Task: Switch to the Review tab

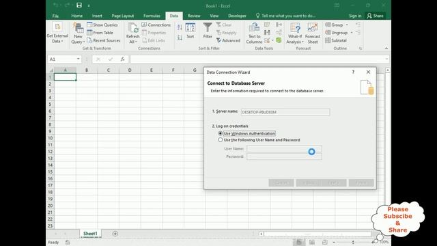Action: [x=194, y=16]
